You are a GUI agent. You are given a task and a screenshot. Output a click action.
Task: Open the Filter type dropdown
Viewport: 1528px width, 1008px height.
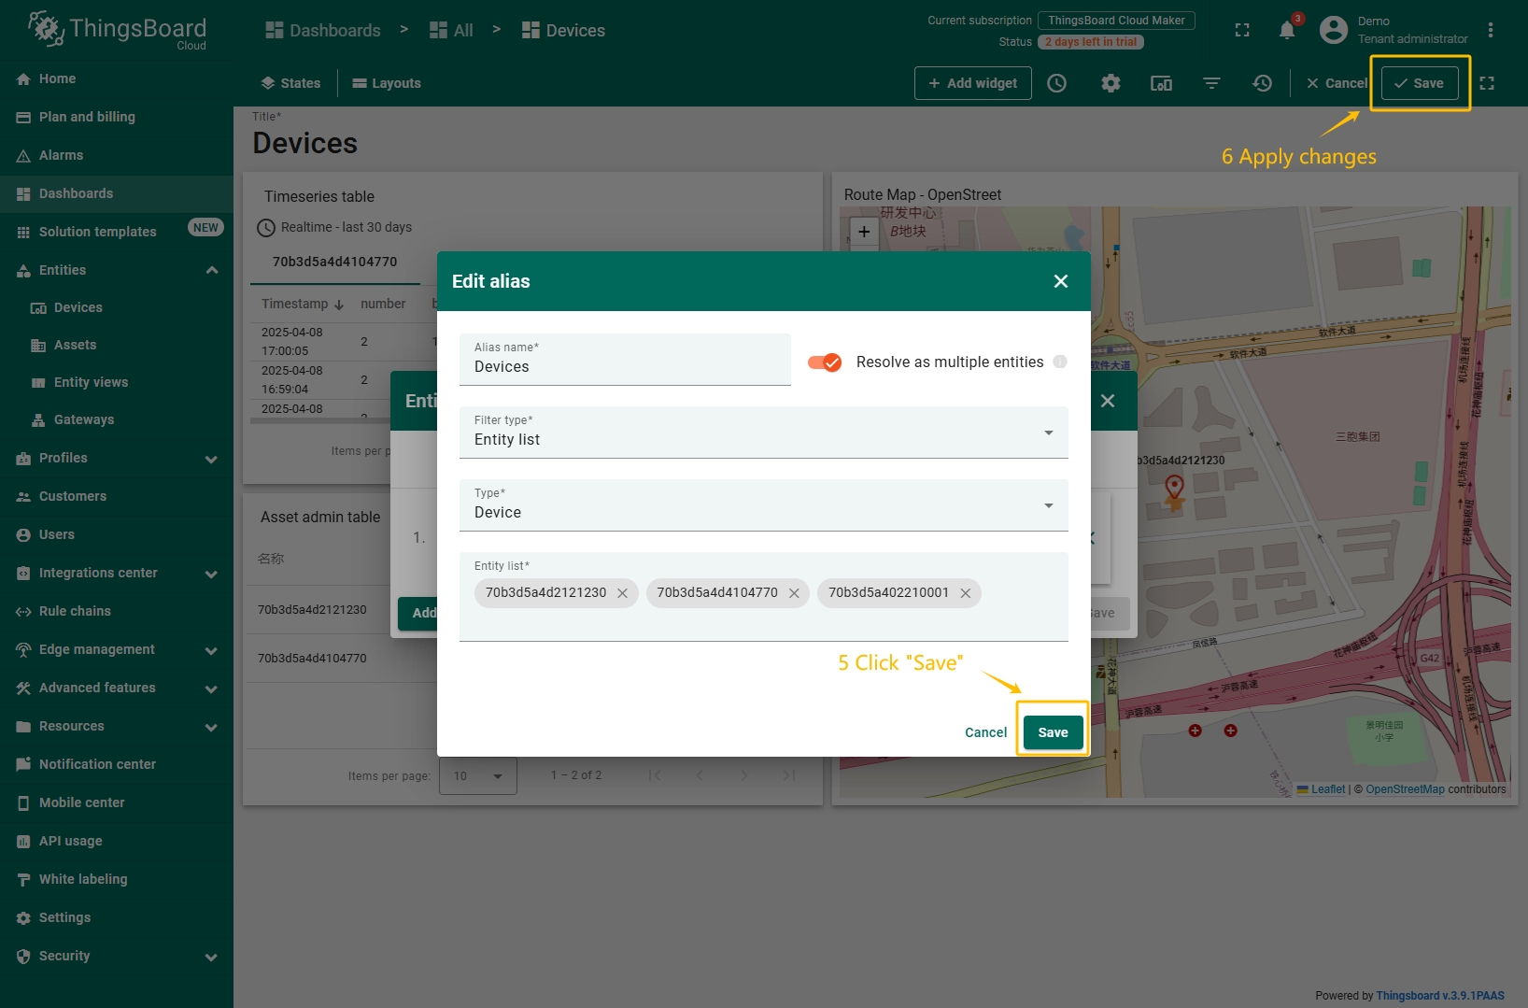pyautogui.click(x=763, y=433)
